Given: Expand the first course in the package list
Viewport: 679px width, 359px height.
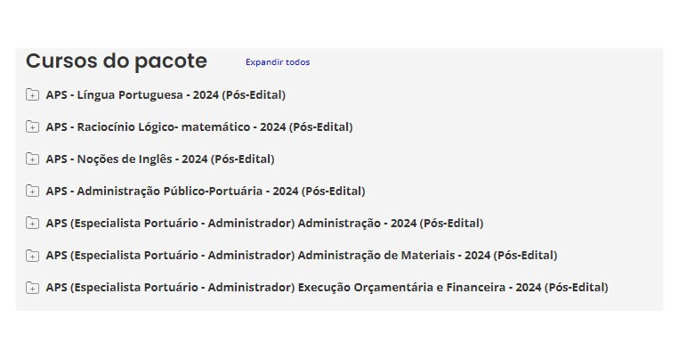Looking at the screenshot, I should (x=33, y=94).
